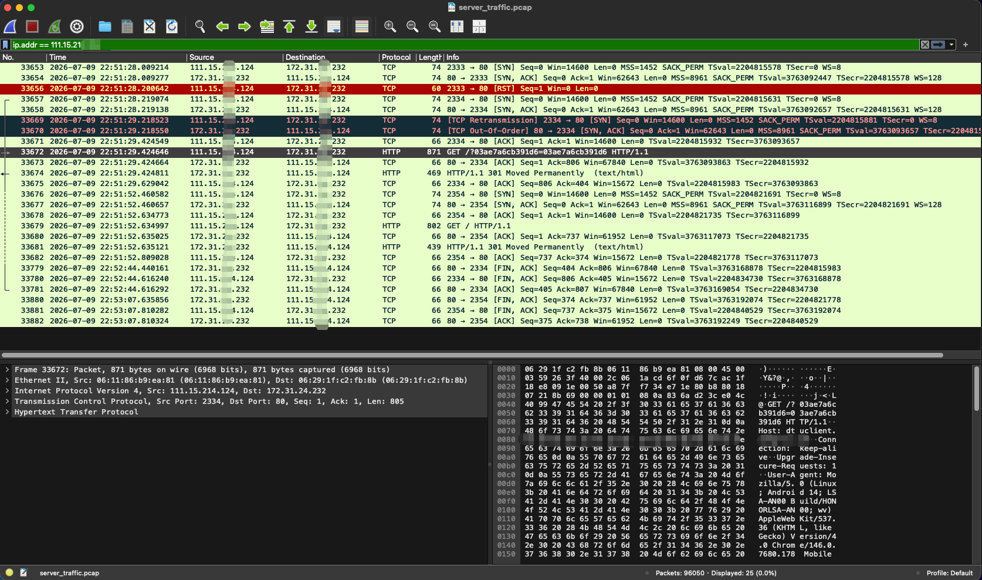
Task: Apply the display filter arrow button
Action: tap(939, 45)
